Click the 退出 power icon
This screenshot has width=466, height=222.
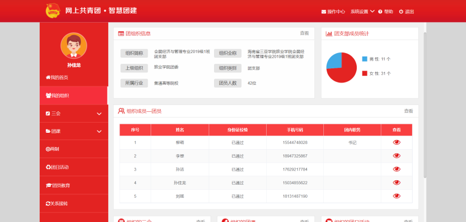coord(401,11)
